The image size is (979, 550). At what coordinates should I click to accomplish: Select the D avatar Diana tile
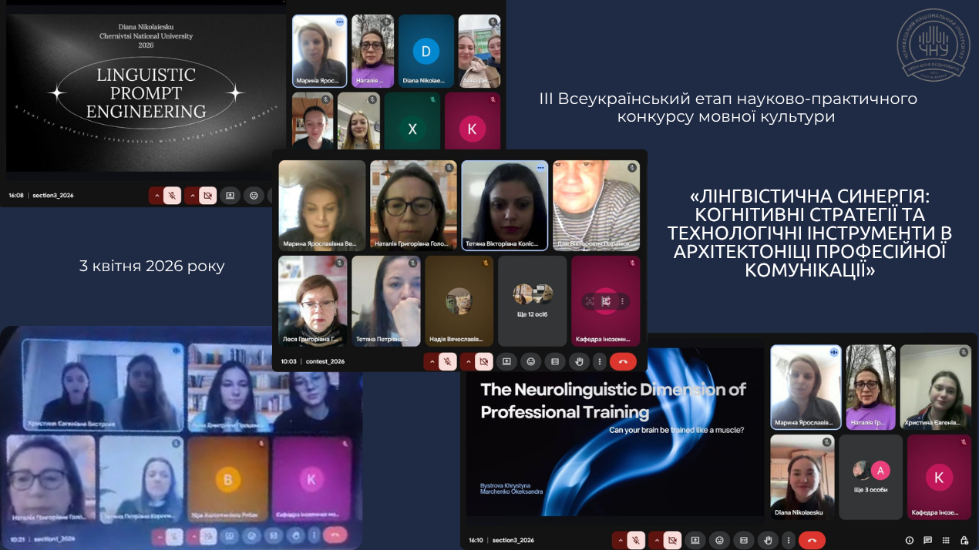click(x=426, y=51)
